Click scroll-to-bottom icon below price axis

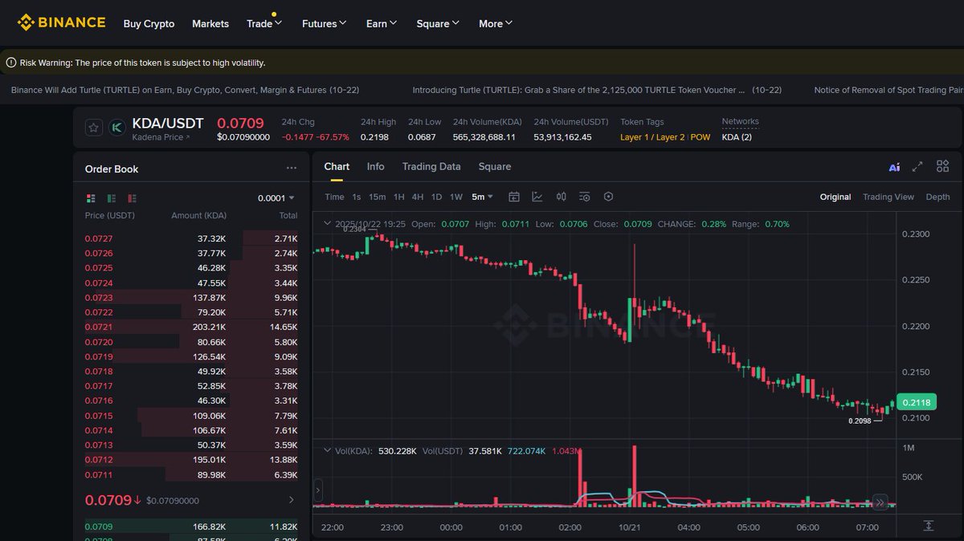point(929,526)
